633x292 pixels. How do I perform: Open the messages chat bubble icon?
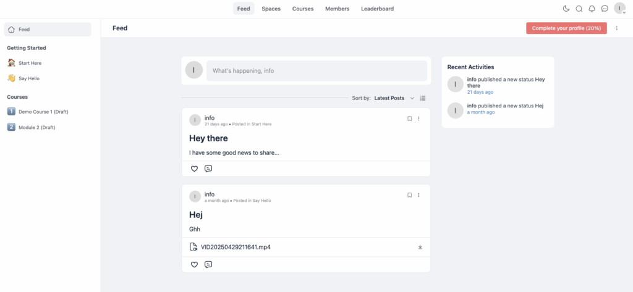pos(605,9)
